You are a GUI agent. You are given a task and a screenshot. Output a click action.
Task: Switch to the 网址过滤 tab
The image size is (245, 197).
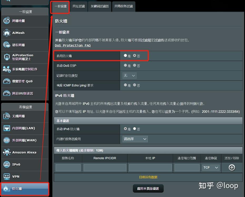pyautogui.click(x=79, y=6)
